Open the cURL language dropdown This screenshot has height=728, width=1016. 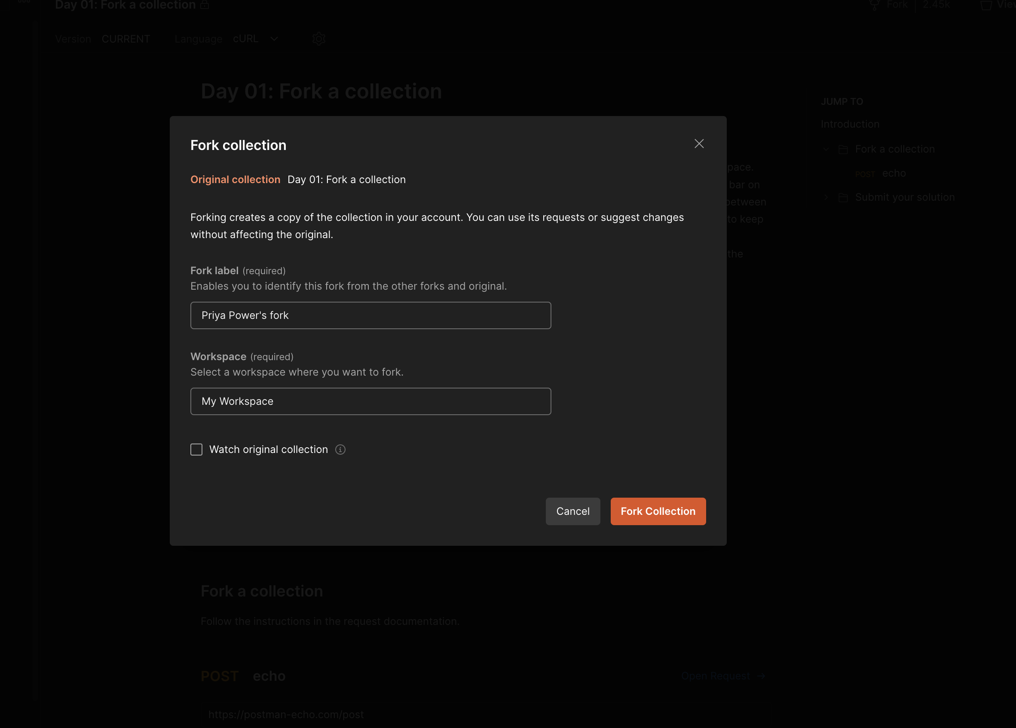coord(274,39)
